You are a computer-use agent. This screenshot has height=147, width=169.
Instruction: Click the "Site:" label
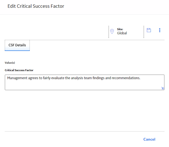tap(120, 29)
